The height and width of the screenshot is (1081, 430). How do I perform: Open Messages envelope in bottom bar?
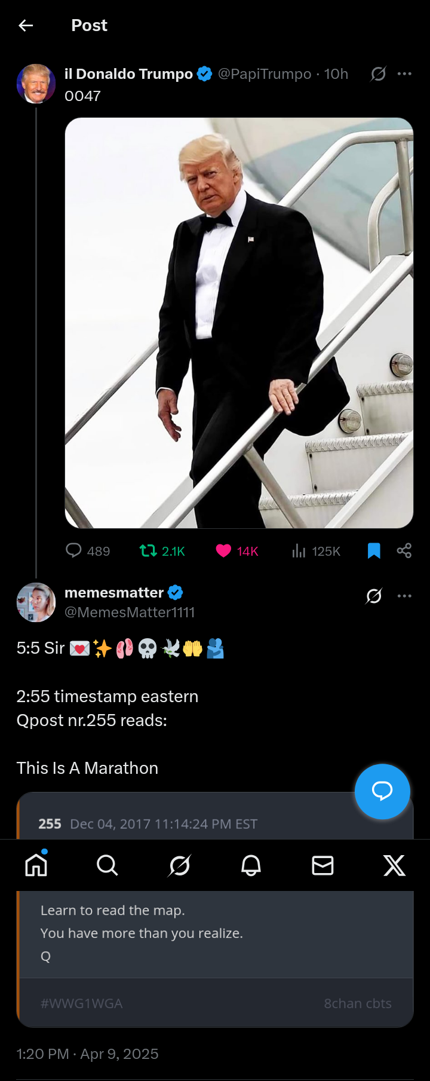coord(322,865)
